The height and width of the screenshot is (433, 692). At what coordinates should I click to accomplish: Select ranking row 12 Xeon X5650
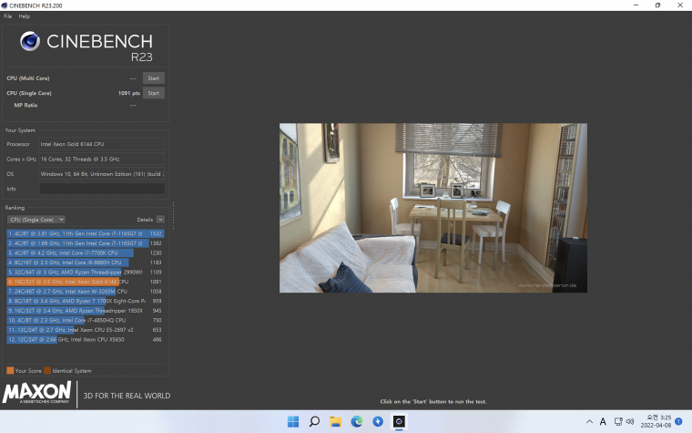pyautogui.click(x=86, y=340)
